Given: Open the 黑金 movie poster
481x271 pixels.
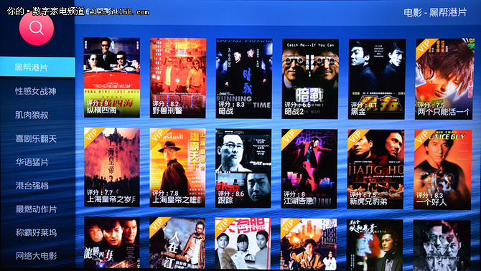Looking at the screenshot, I should point(377,79).
